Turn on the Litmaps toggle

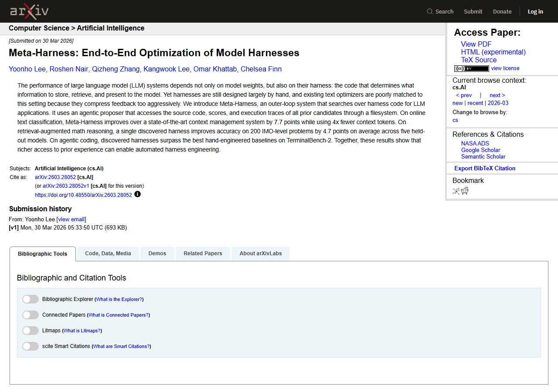(x=31, y=331)
